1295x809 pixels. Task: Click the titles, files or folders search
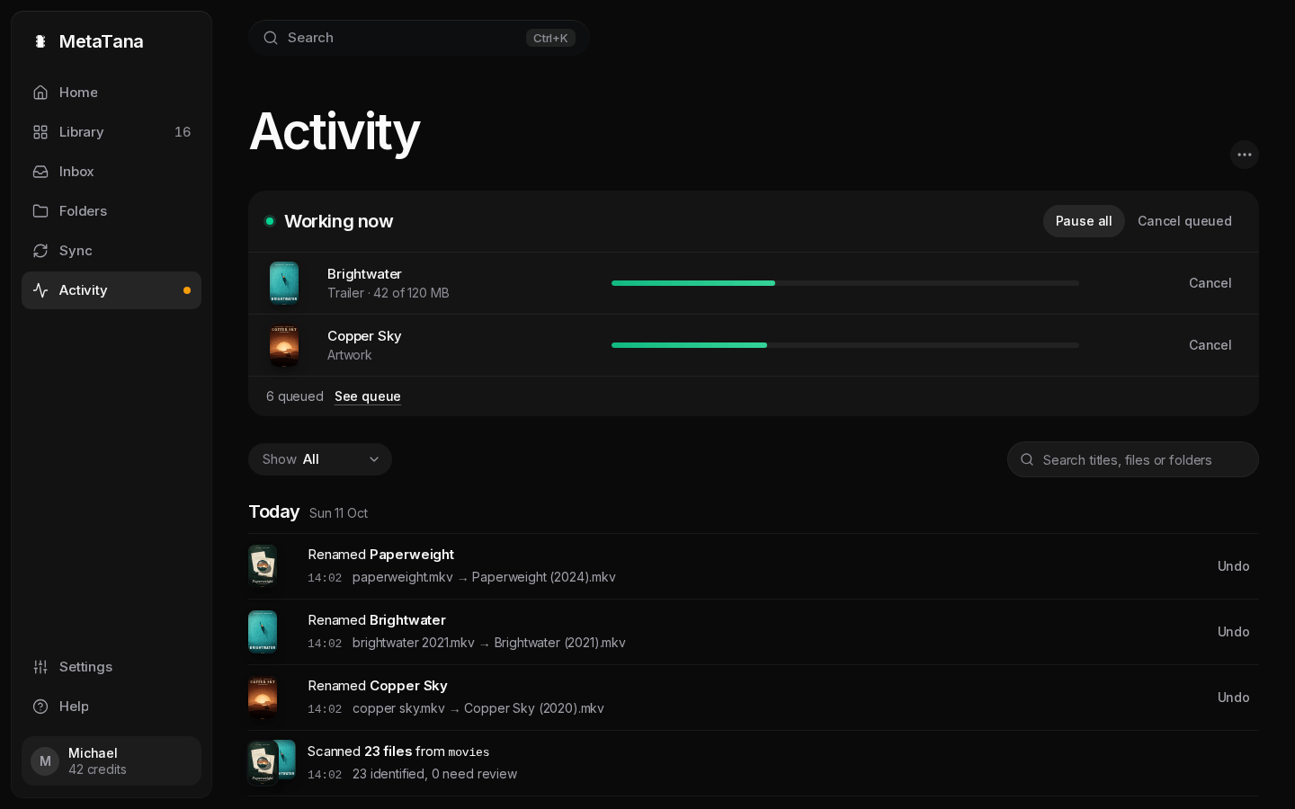(x=1133, y=459)
